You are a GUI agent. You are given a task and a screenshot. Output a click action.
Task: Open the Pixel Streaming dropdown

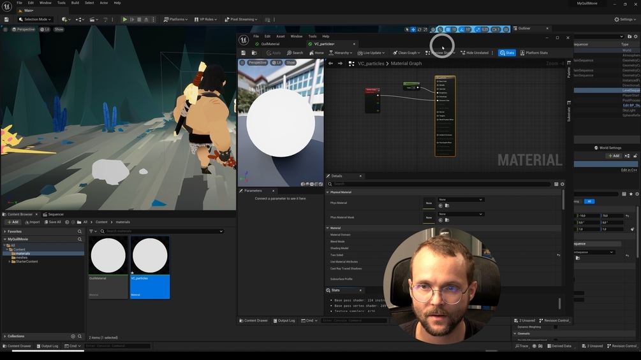pos(241,19)
